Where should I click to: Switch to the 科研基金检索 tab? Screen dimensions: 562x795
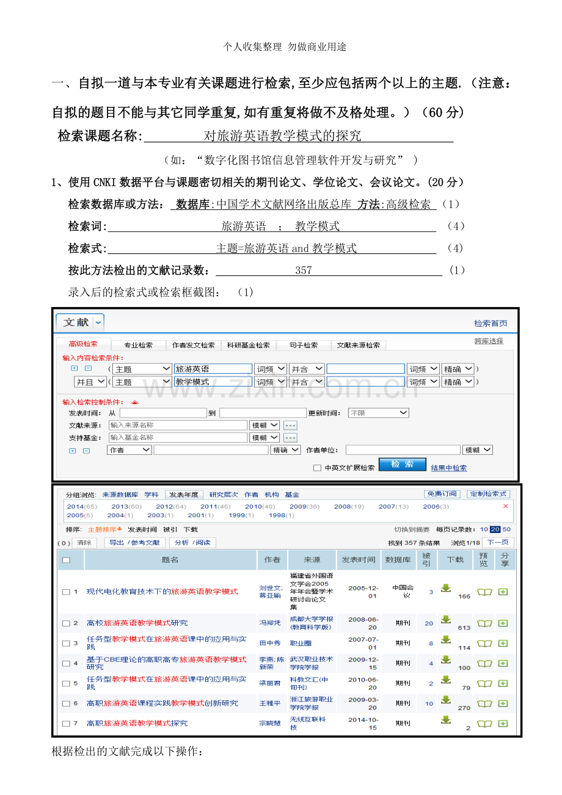click(x=248, y=345)
